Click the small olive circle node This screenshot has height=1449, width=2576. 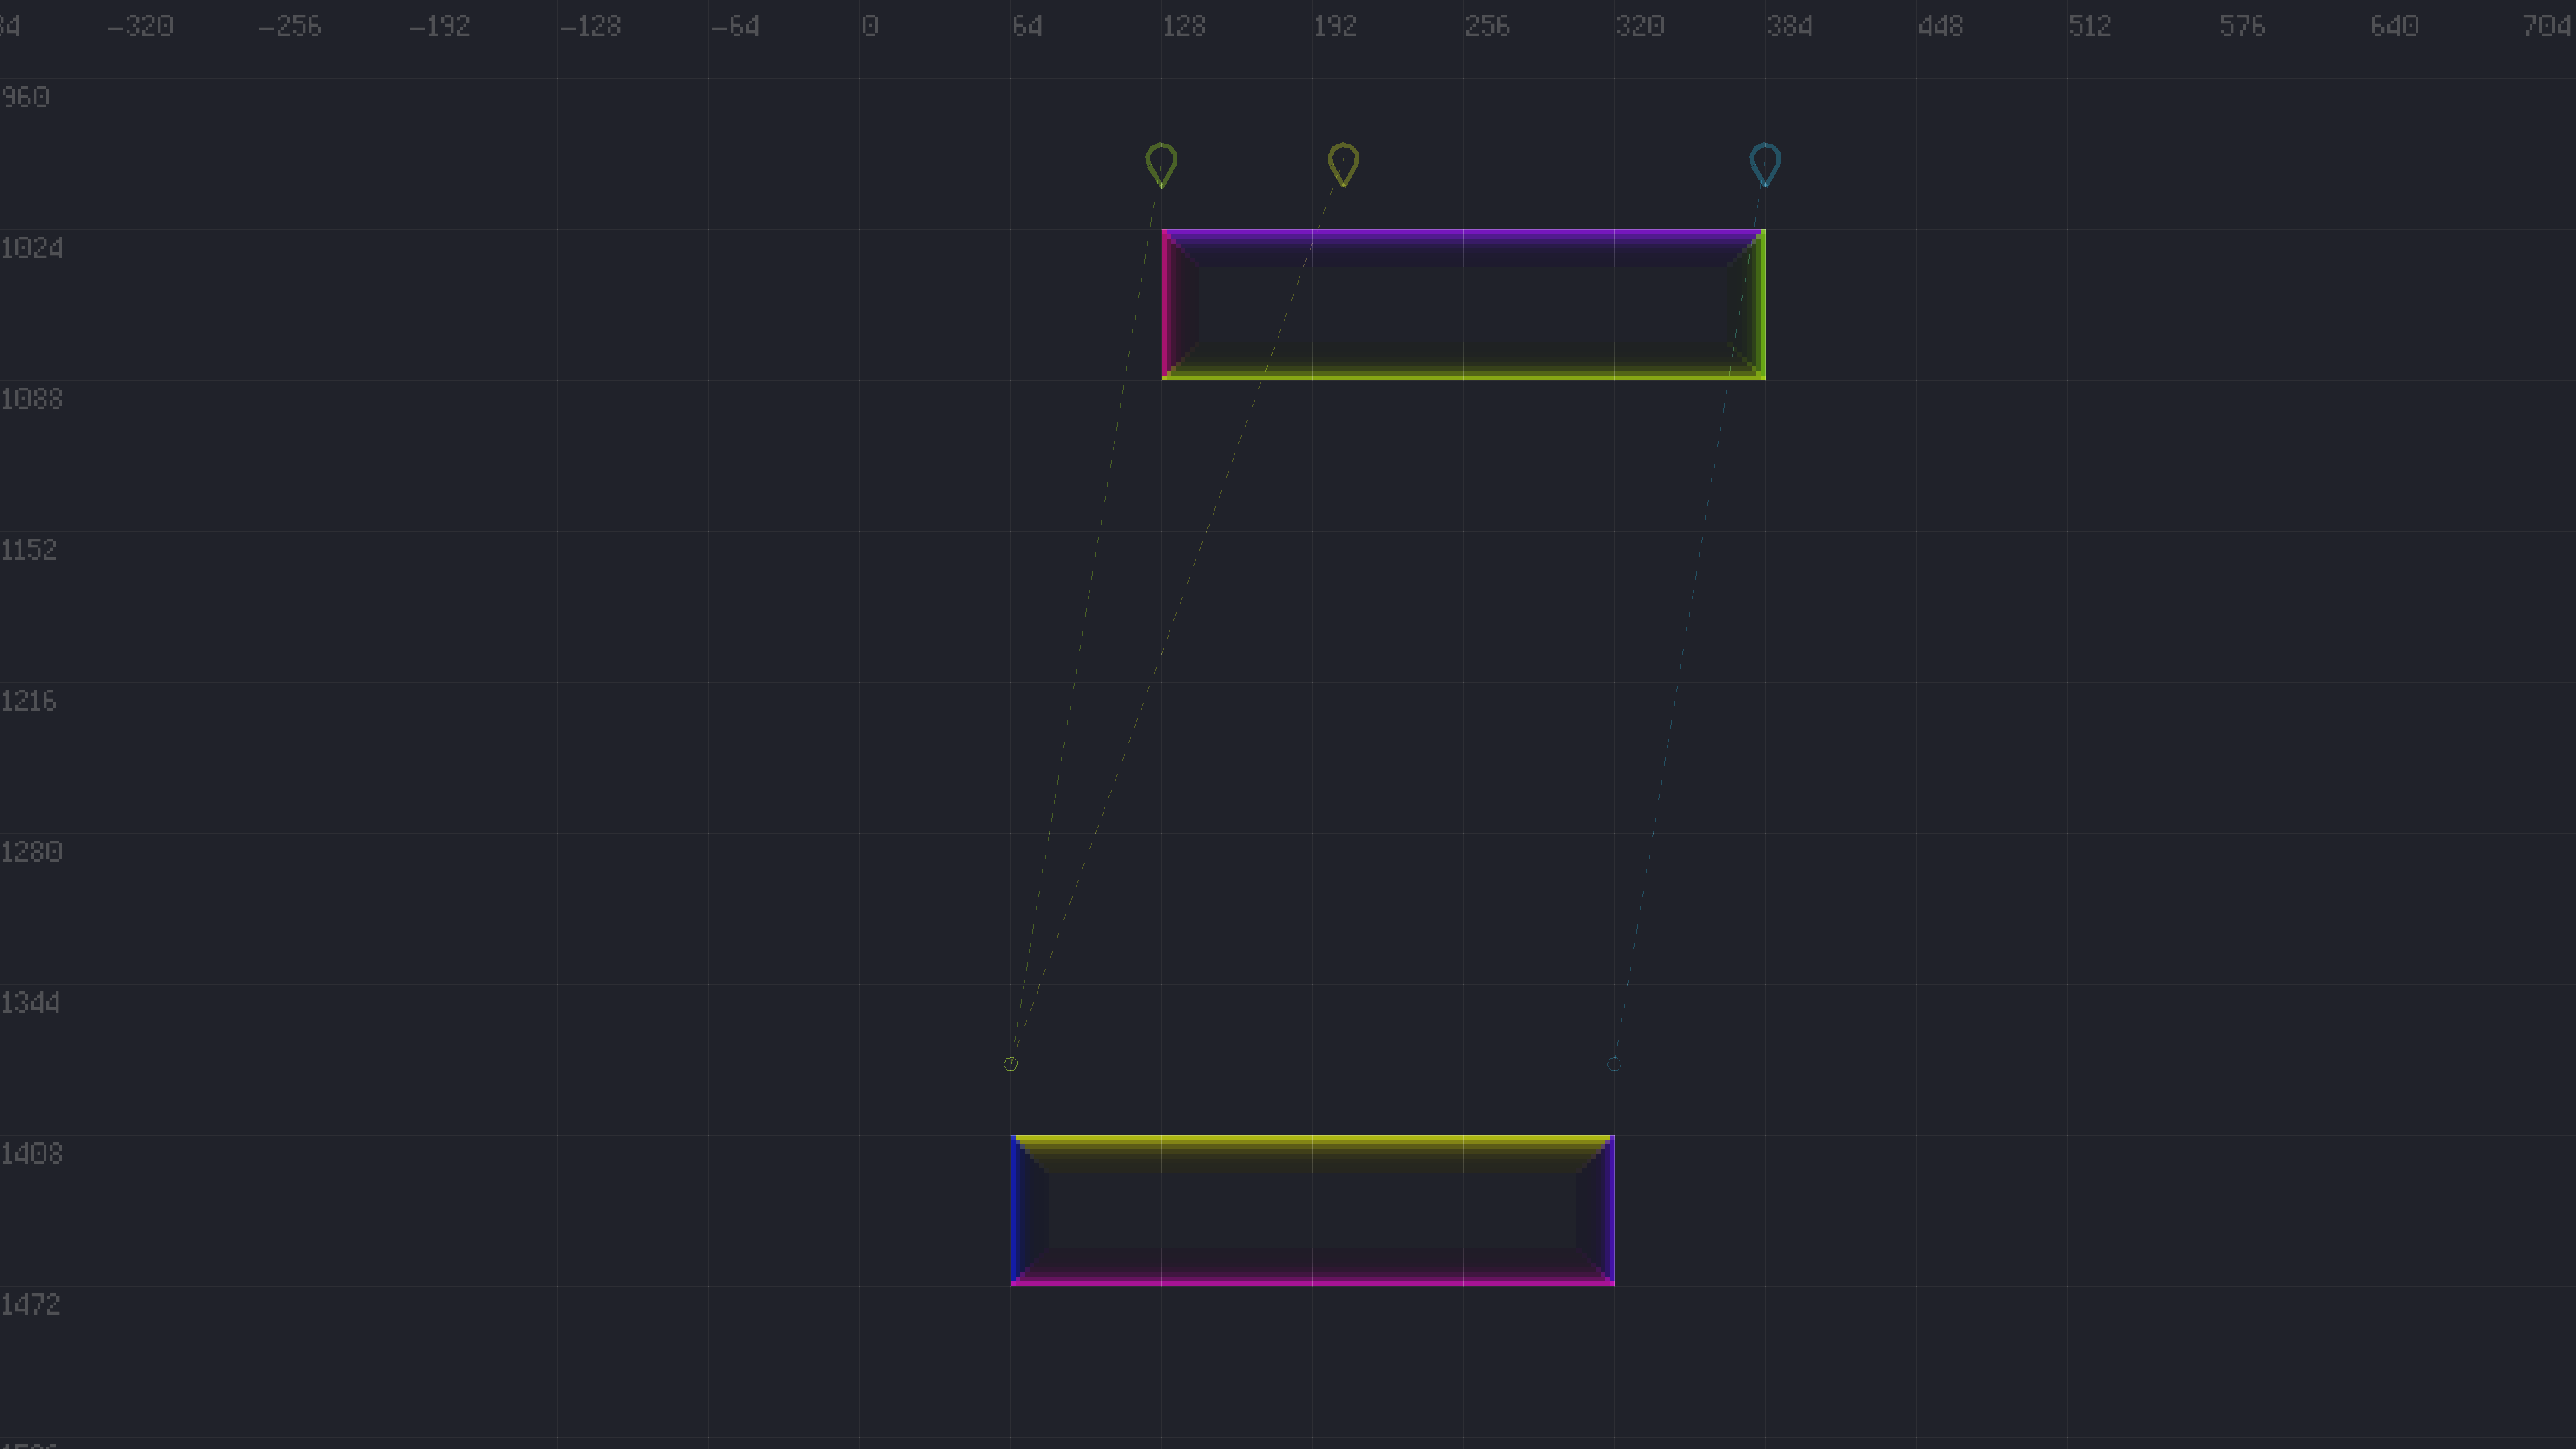pyautogui.click(x=1010, y=1064)
